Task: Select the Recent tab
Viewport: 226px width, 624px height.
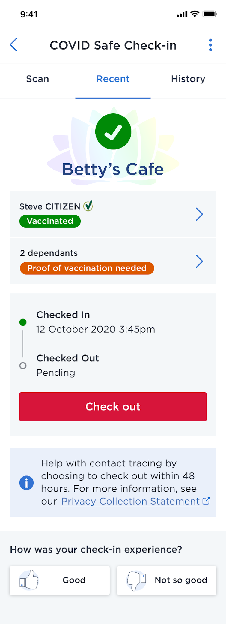Action: click(113, 79)
